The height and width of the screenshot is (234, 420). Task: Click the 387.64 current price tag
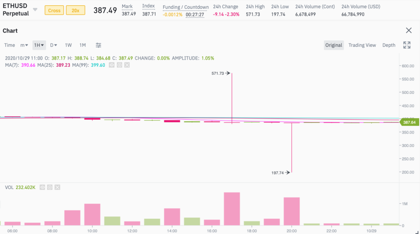tap(409, 122)
